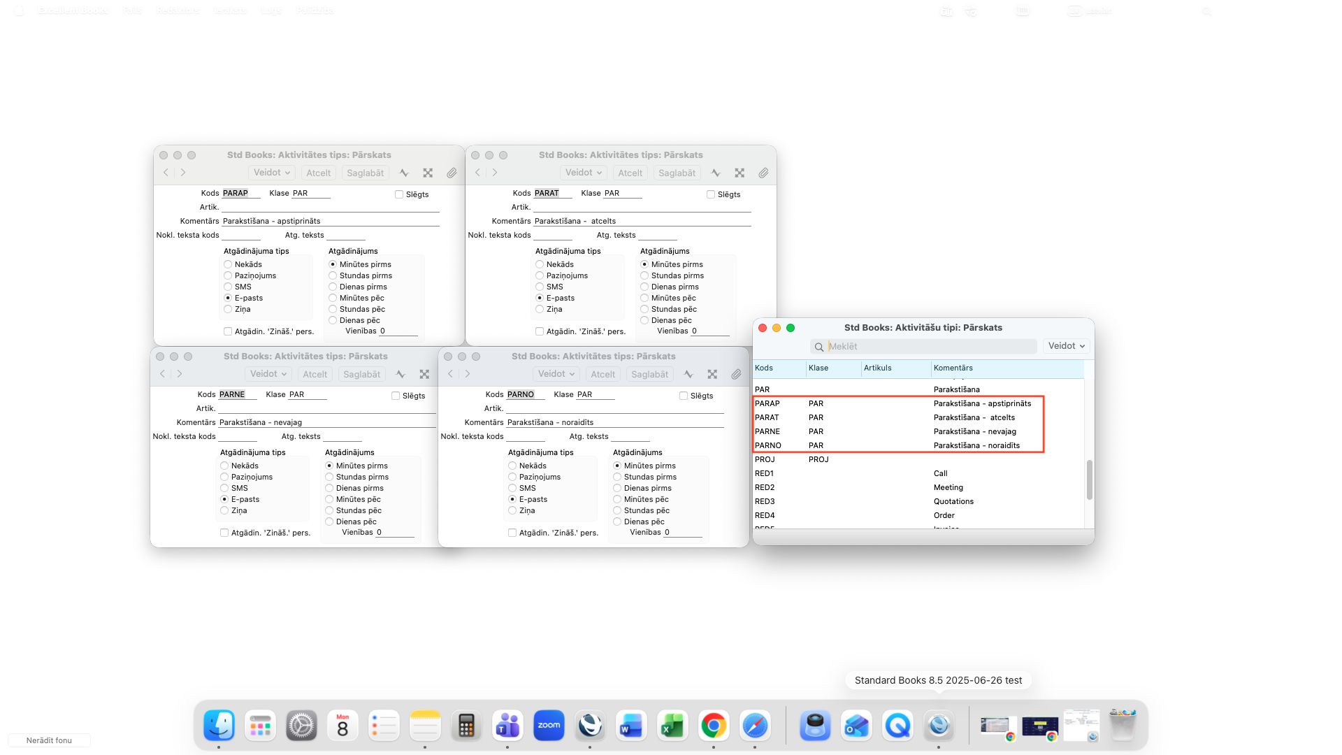Viewport: 1342px width, 755px height.
Task: Click the next record arrow in the PARAP window
Action: pyautogui.click(x=183, y=173)
